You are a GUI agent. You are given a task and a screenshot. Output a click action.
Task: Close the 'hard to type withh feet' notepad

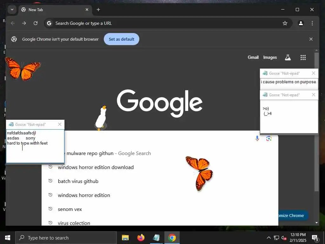pyautogui.click(x=60, y=124)
